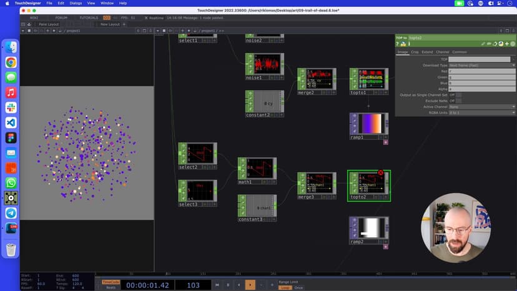Click the Once range limit button
This screenshot has height=291, width=517.
[x=298, y=287]
